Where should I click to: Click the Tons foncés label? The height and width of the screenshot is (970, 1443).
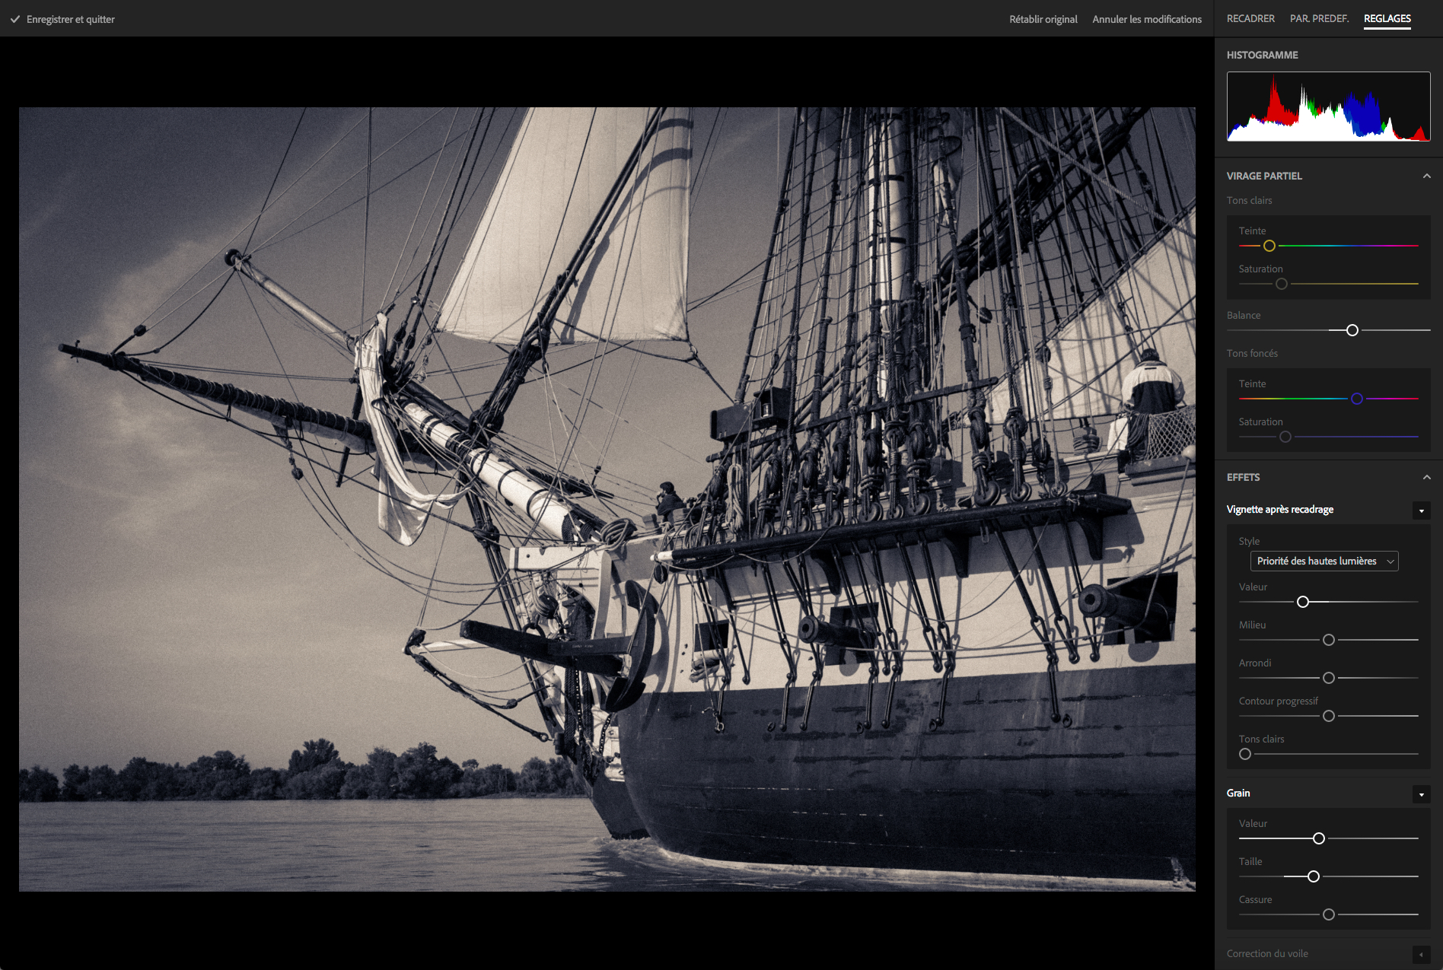pos(1252,353)
